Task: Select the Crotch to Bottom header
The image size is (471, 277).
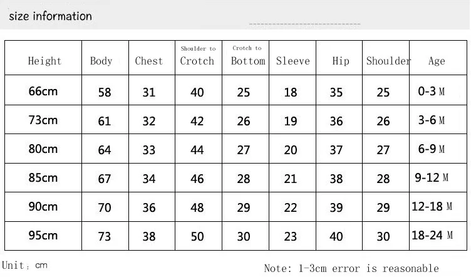Action: coord(248,56)
